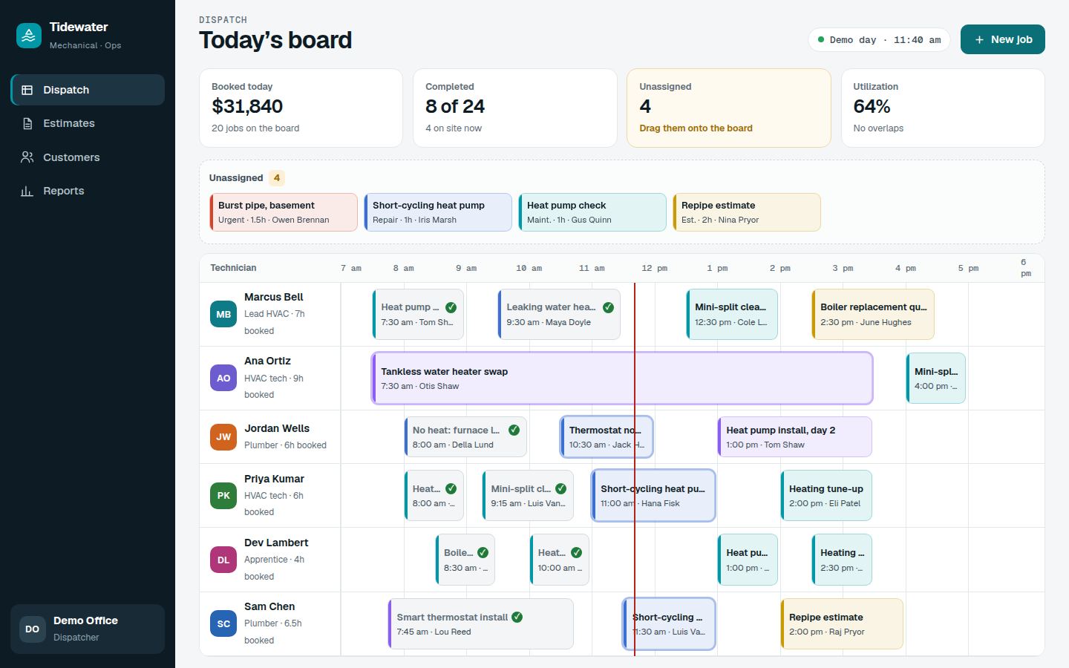Click checkmark on Mini-split Luis Van job
This screenshot has width=1069, height=668.
coord(560,488)
